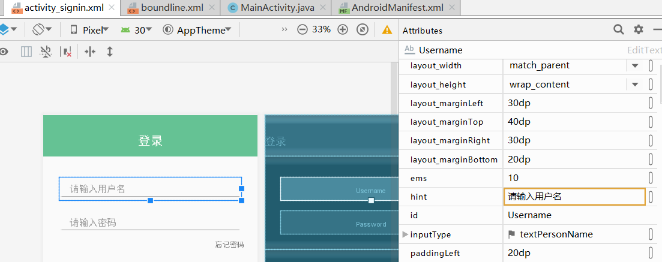Click the Username component name header
Viewport: 662px width, 262px height.
(441, 50)
